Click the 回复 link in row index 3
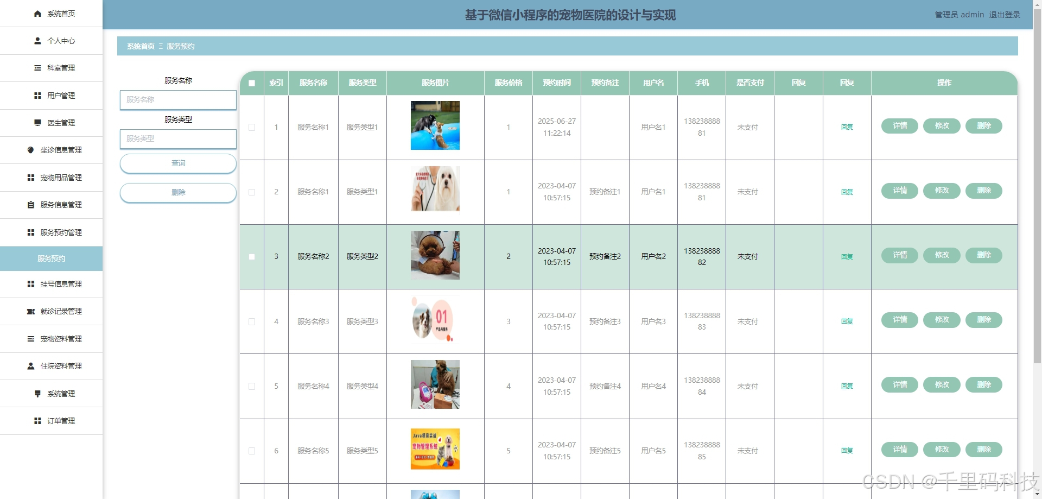Image resolution: width=1042 pixels, height=499 pixels. 847,257
